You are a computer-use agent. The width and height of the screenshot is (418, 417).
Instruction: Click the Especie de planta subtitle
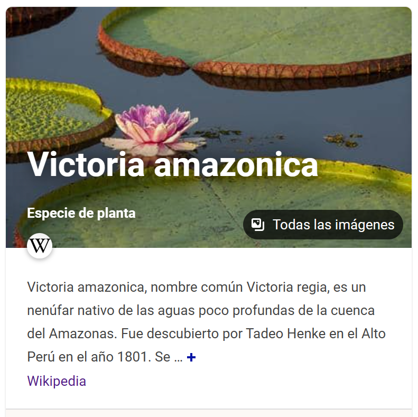click(x=81, y=214)
